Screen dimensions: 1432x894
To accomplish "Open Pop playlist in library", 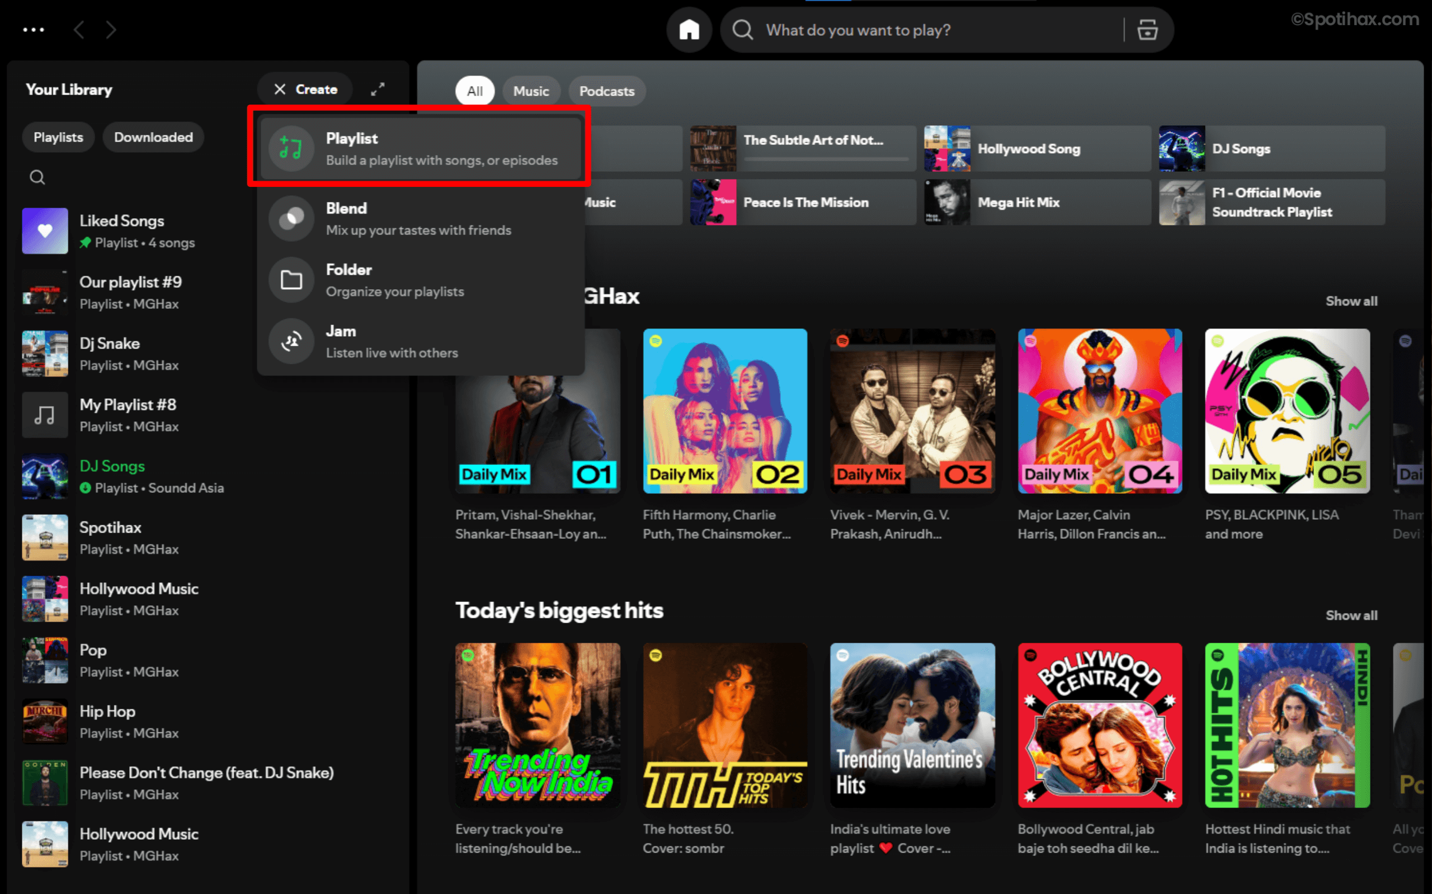I will pyautogui.click(x=207, y=660).
